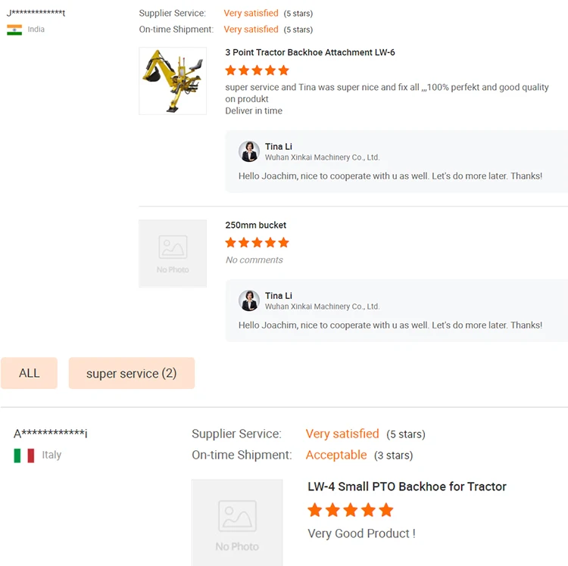The image size is (568, 566).
Task: Click reviewer name A************i
Action: (50, 433)
